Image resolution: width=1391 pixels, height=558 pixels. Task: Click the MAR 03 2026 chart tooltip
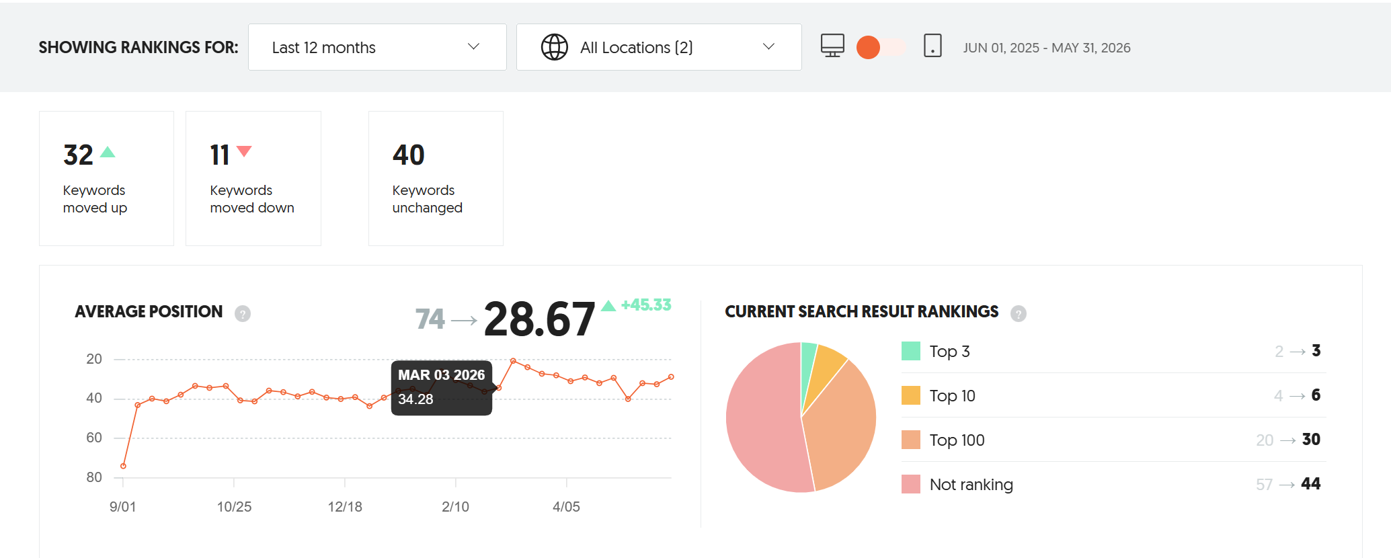click(442, 387)
